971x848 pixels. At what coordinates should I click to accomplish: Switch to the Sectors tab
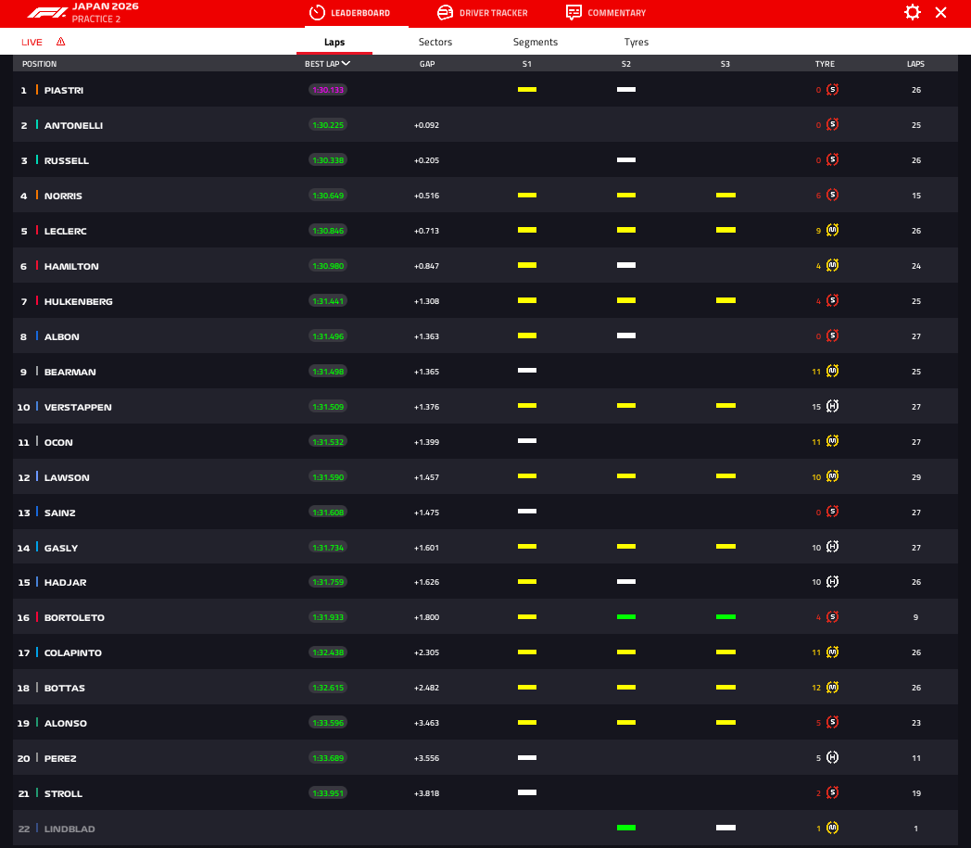pyautogui.click(x=435, y=42)
